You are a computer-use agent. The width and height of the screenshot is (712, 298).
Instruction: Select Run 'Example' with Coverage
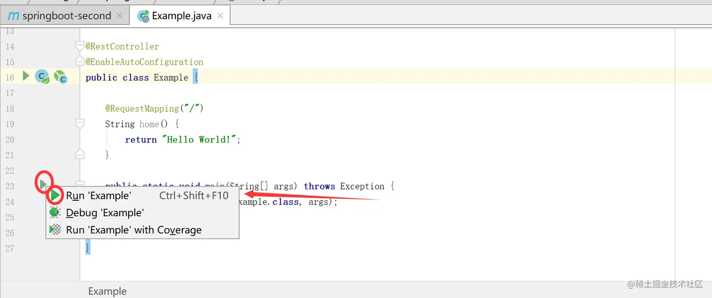(142, 230)
